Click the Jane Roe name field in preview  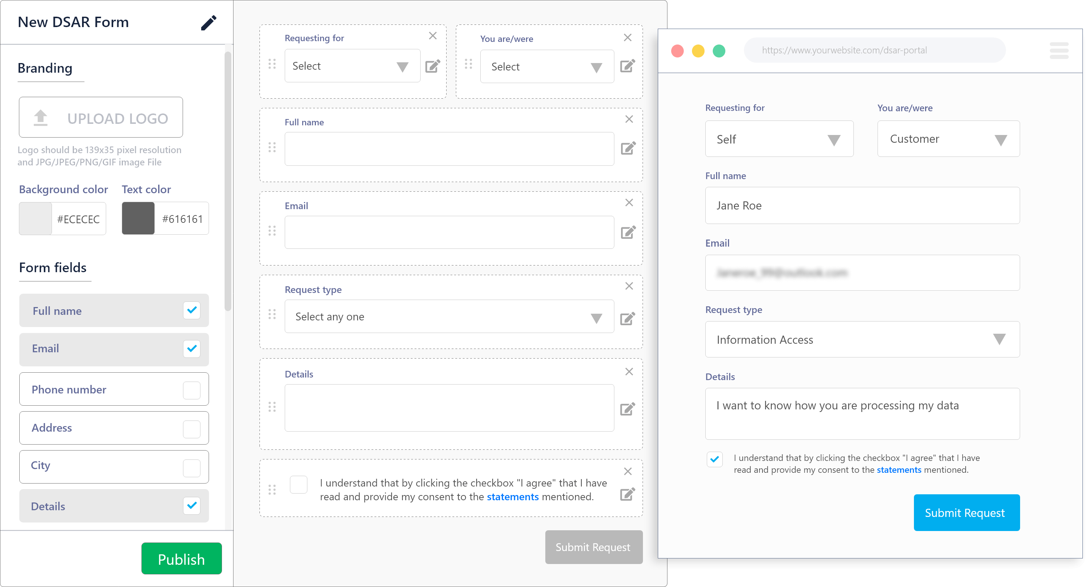[x=862, y=206]
